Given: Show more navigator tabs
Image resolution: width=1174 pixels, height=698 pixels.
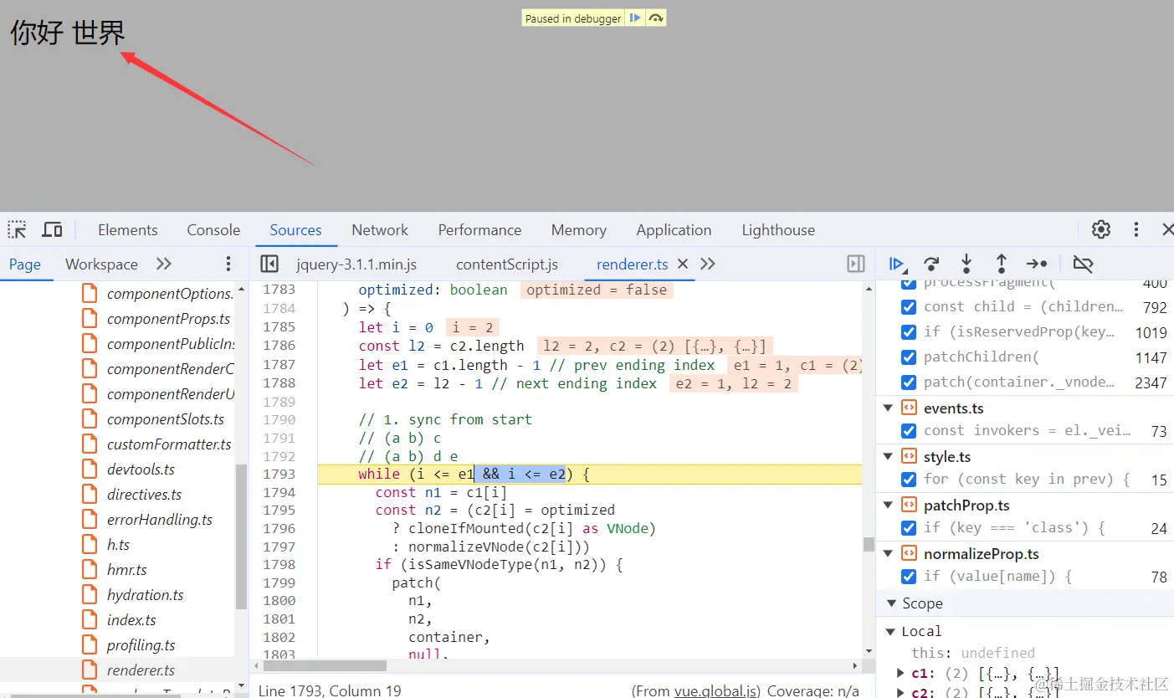Looking at the screenshot, I should 164,264.
